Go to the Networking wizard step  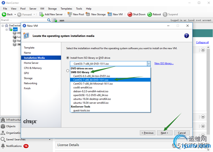pyautogui.click(x=30, y=83)
